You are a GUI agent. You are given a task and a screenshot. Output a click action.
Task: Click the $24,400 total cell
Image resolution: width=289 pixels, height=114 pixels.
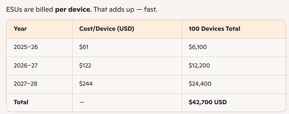[x=200, y=84]
